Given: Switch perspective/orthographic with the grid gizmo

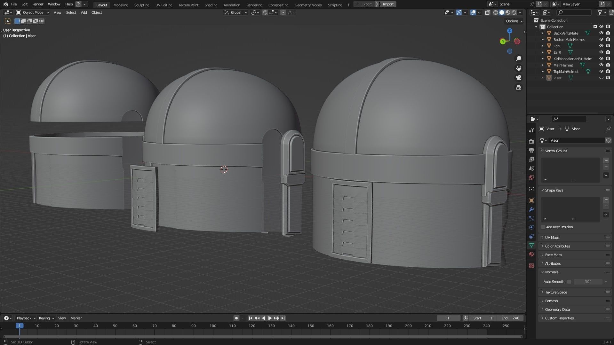Looking at the screenshot, I should point(519,87).
